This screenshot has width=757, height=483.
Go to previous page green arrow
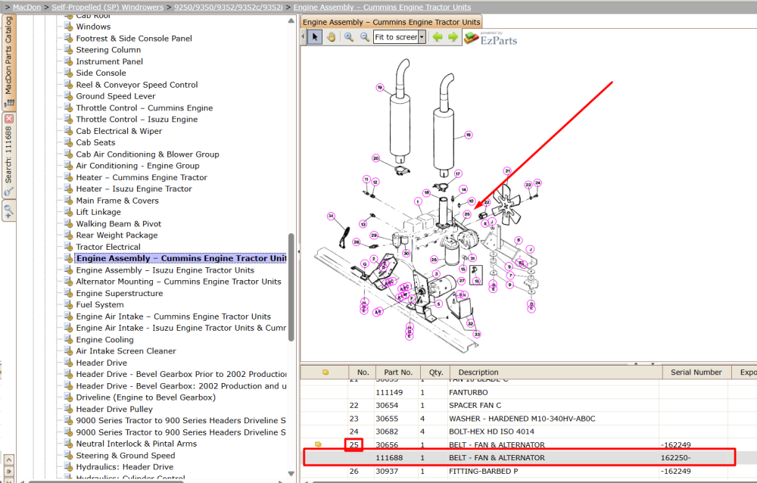(437, 37)
